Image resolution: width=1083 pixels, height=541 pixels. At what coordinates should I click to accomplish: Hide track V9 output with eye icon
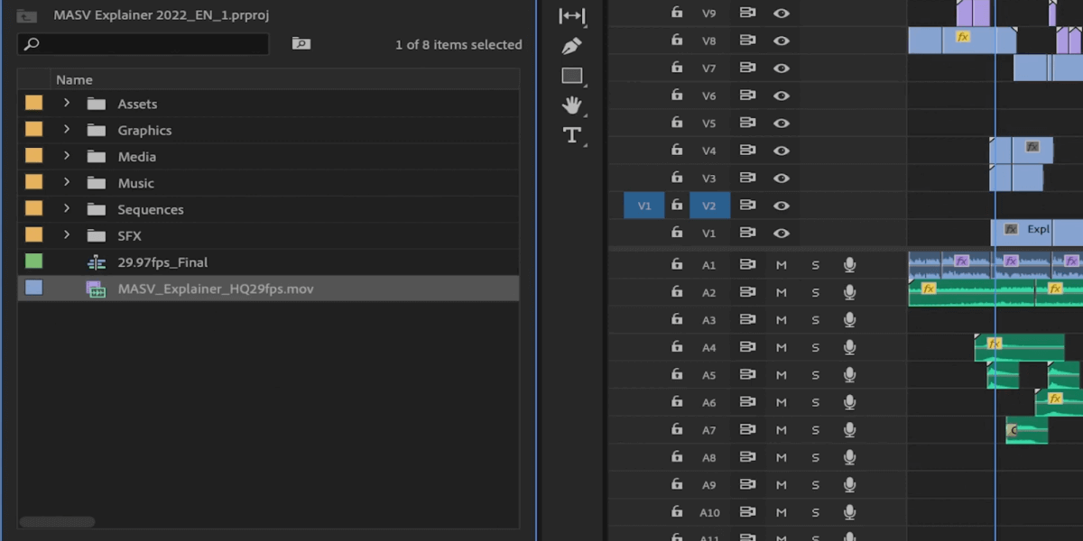pos(782,13)
